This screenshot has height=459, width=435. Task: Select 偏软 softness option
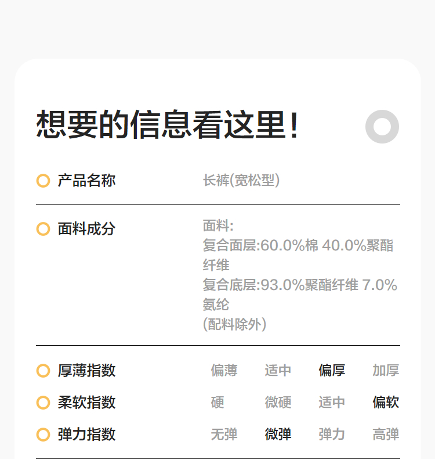coord(386,403)
